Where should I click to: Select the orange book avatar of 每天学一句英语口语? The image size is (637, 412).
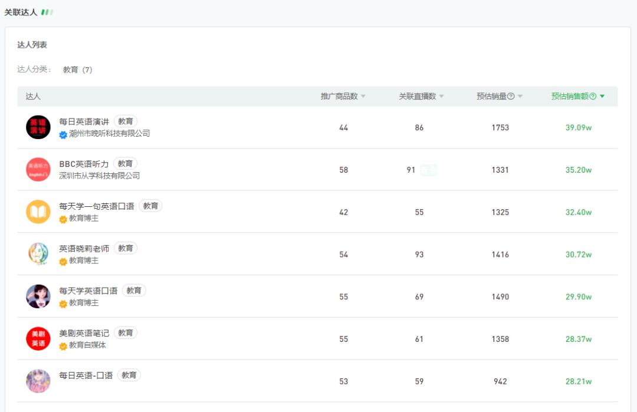tap(38, 212)
